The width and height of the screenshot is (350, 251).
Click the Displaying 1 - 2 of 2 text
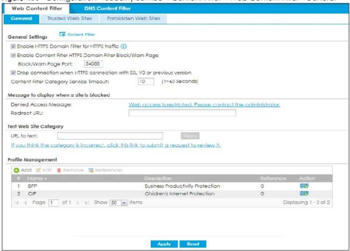coord(306,202)
